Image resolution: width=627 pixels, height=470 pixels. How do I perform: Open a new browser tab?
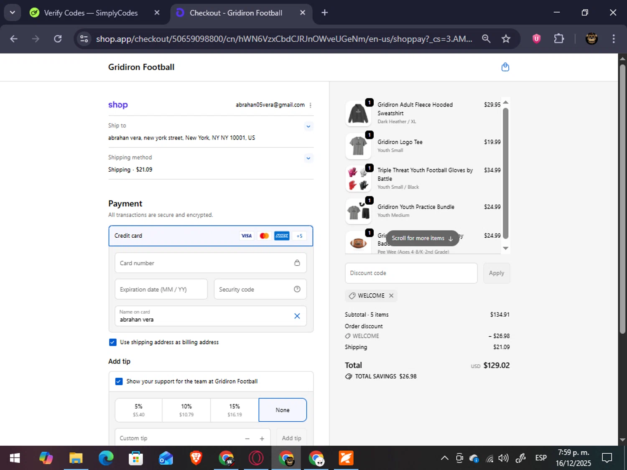coord(324,13)
